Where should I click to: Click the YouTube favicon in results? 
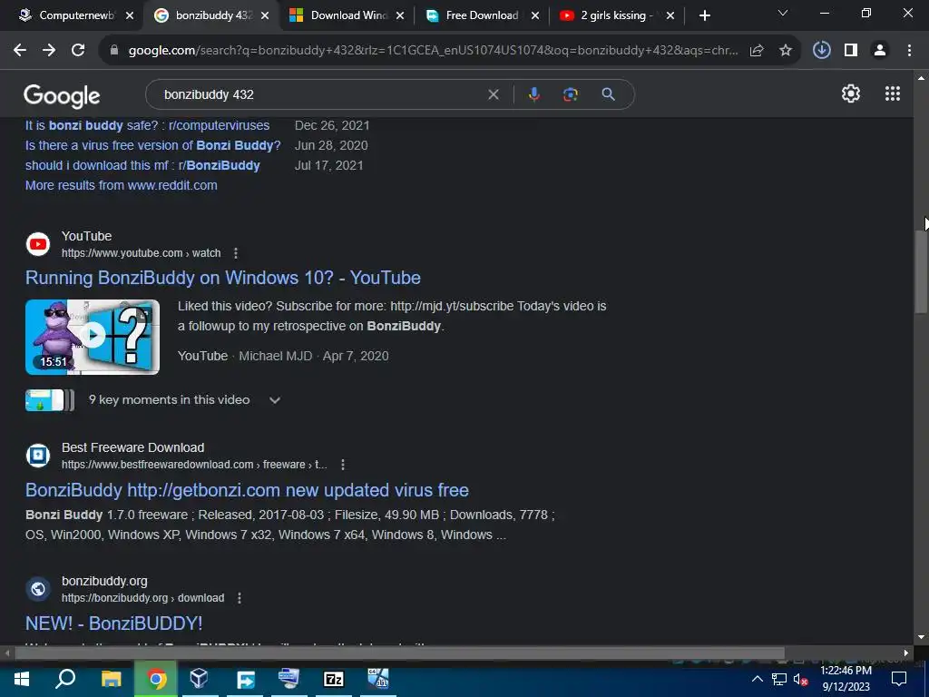[38, 244]
